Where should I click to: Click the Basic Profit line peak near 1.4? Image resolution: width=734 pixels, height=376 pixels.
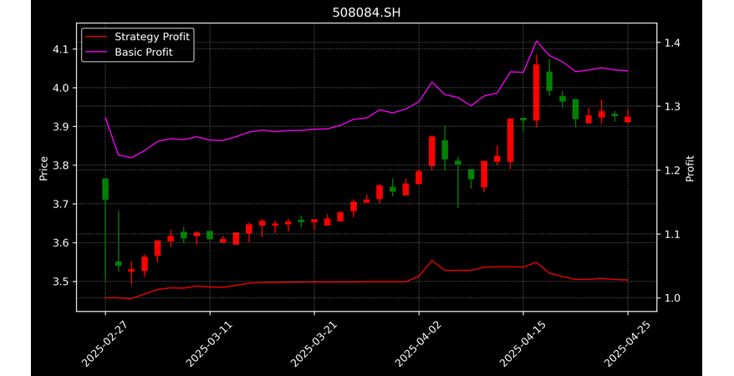(x=537, y=41)
